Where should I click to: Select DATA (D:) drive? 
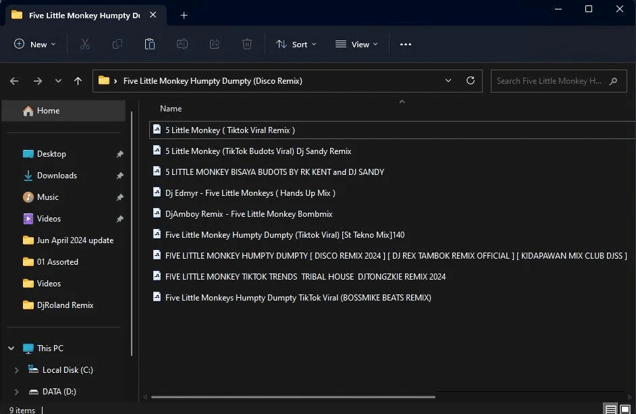pyautogui.click(x=59, y=391)
